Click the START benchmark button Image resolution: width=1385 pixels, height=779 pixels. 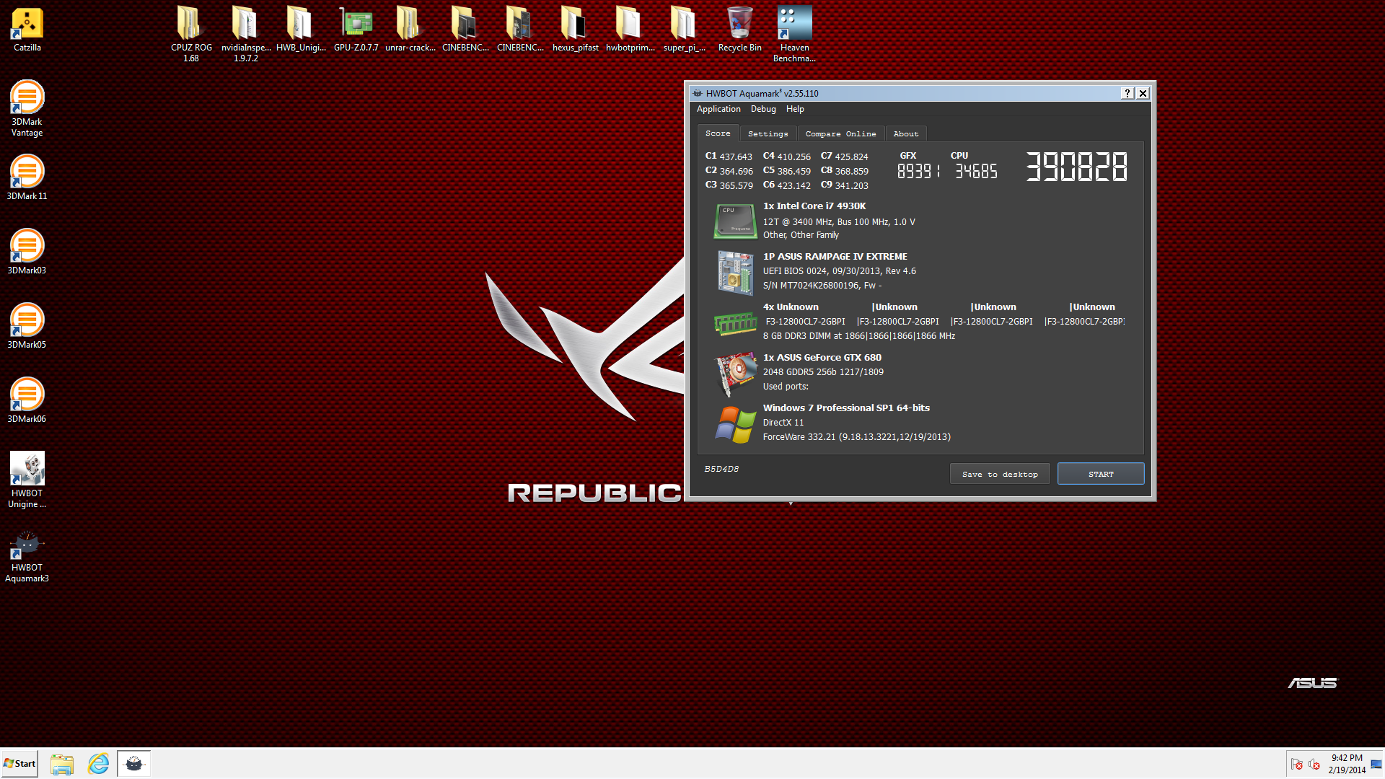[1101, 474]
